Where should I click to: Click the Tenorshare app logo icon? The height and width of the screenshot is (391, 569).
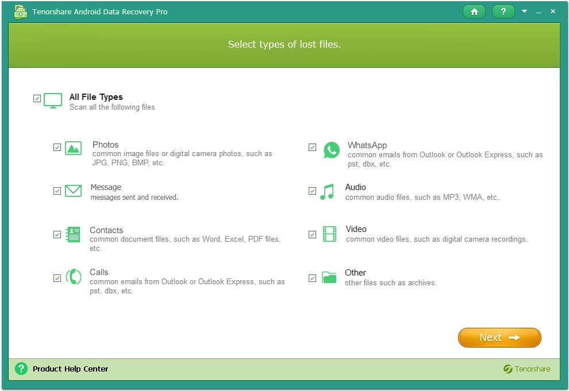tap(20, 11)
